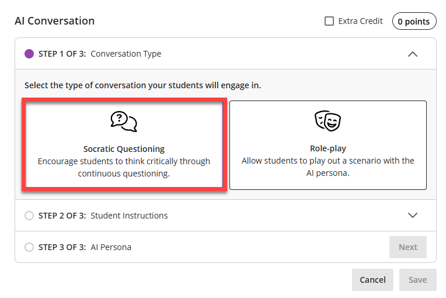This screenshot has width=446, height=298.
Task: Enable the Extra Credit checkbox
Action: point(329,21)
